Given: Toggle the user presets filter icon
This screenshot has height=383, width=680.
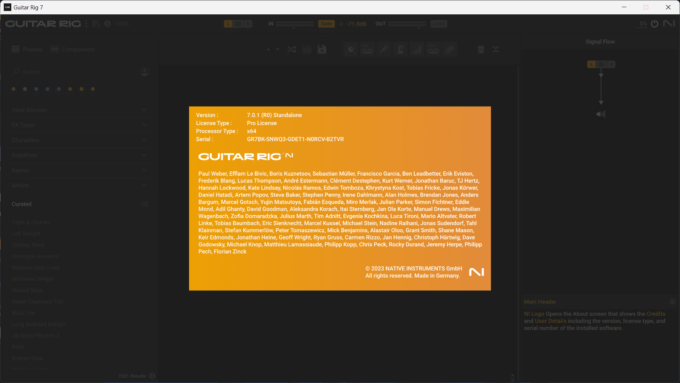Looking at the screenshot, I should tap(145, 72).
